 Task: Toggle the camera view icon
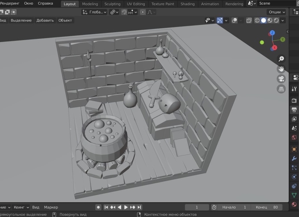pos(281,79)
